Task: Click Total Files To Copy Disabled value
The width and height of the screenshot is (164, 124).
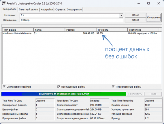Action: pos(45,101)
